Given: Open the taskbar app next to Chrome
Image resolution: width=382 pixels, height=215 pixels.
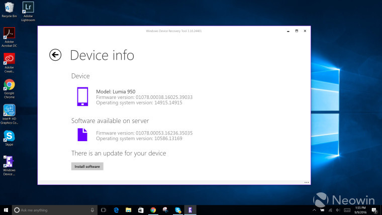Looking at the screenshot, I should click(165, 210).
